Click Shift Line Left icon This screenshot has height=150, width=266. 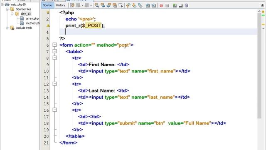pos(148,5)
